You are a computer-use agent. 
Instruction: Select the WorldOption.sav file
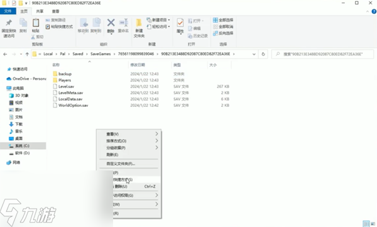tap(73, 105)
